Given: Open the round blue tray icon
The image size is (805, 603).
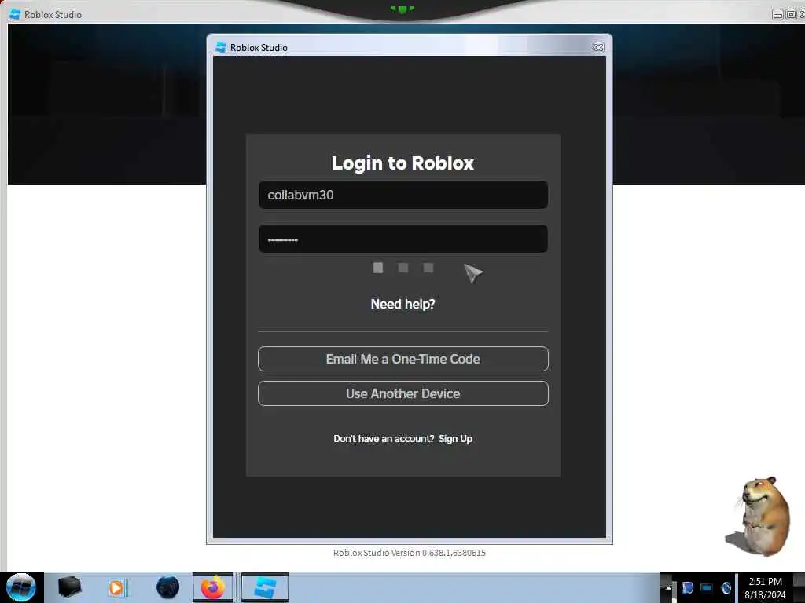Looking at the screenshot, I should tap(726, 587).
